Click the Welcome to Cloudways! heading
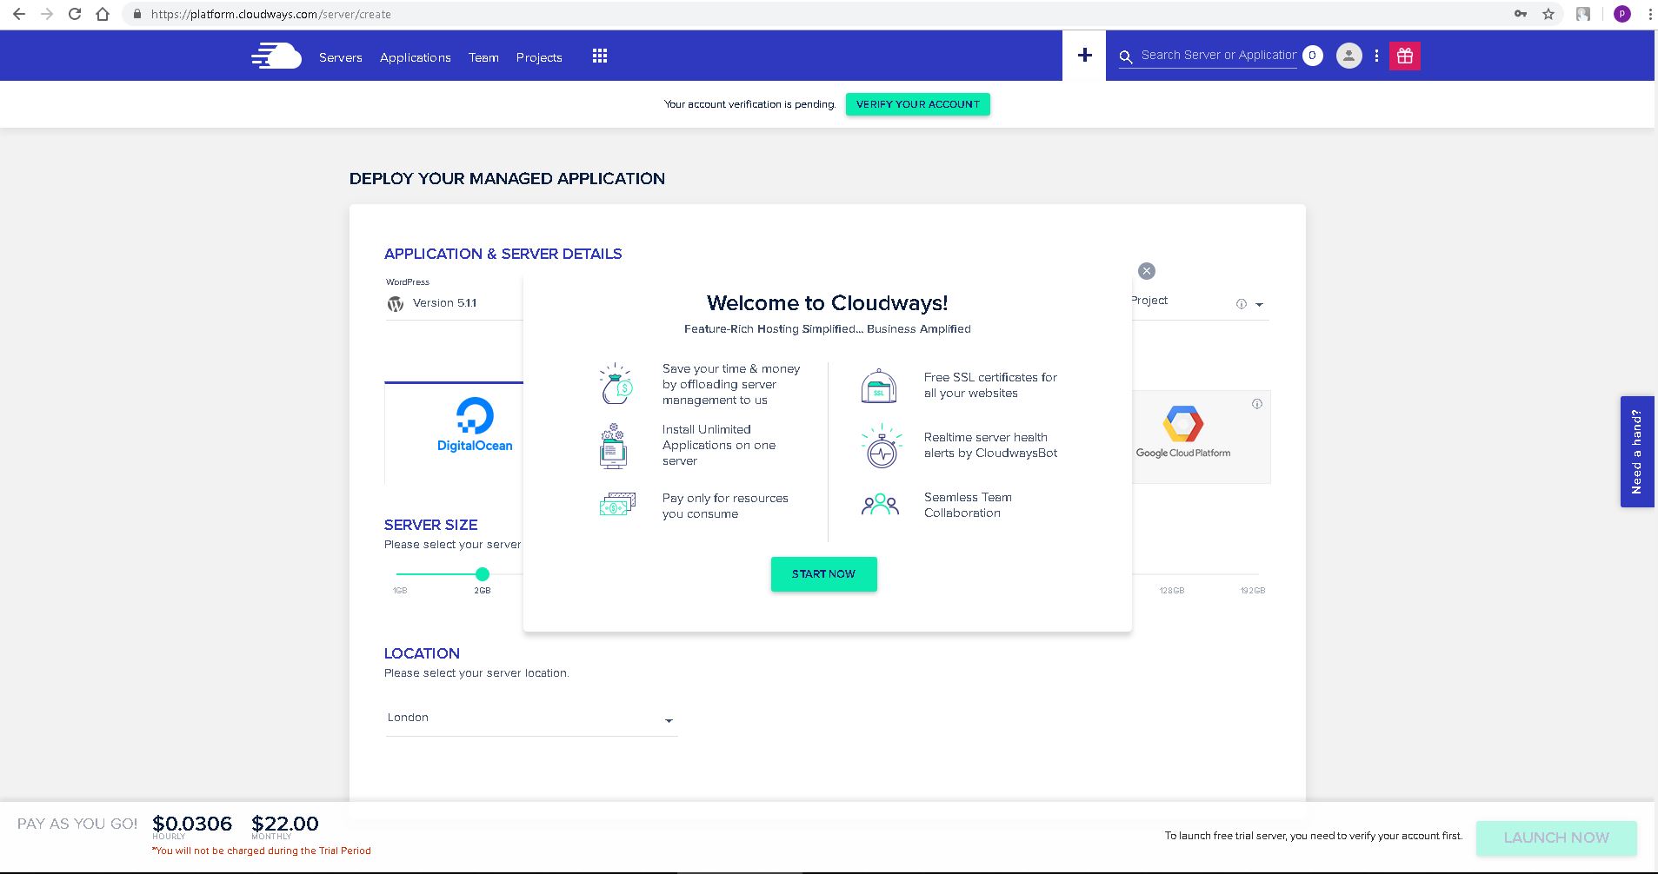The height and width of the screenshot is (874, 1658). [827, 303]
